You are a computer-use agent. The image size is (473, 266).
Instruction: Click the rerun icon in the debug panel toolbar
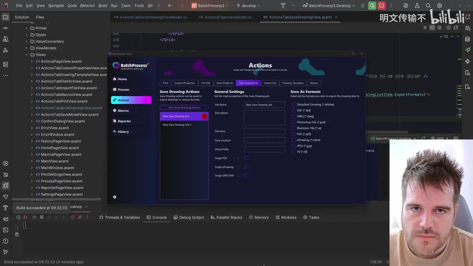(x=18, y=217)
